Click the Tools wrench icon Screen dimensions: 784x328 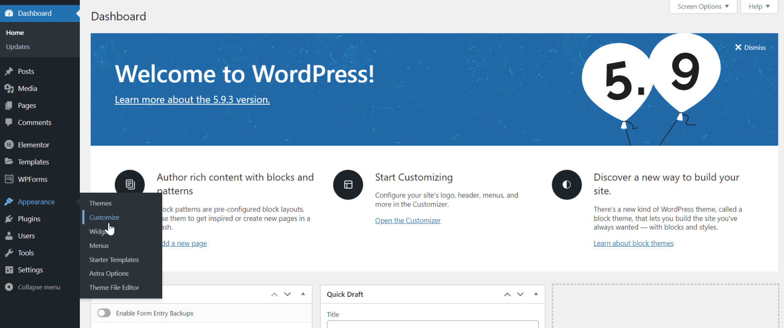point(9,253)
